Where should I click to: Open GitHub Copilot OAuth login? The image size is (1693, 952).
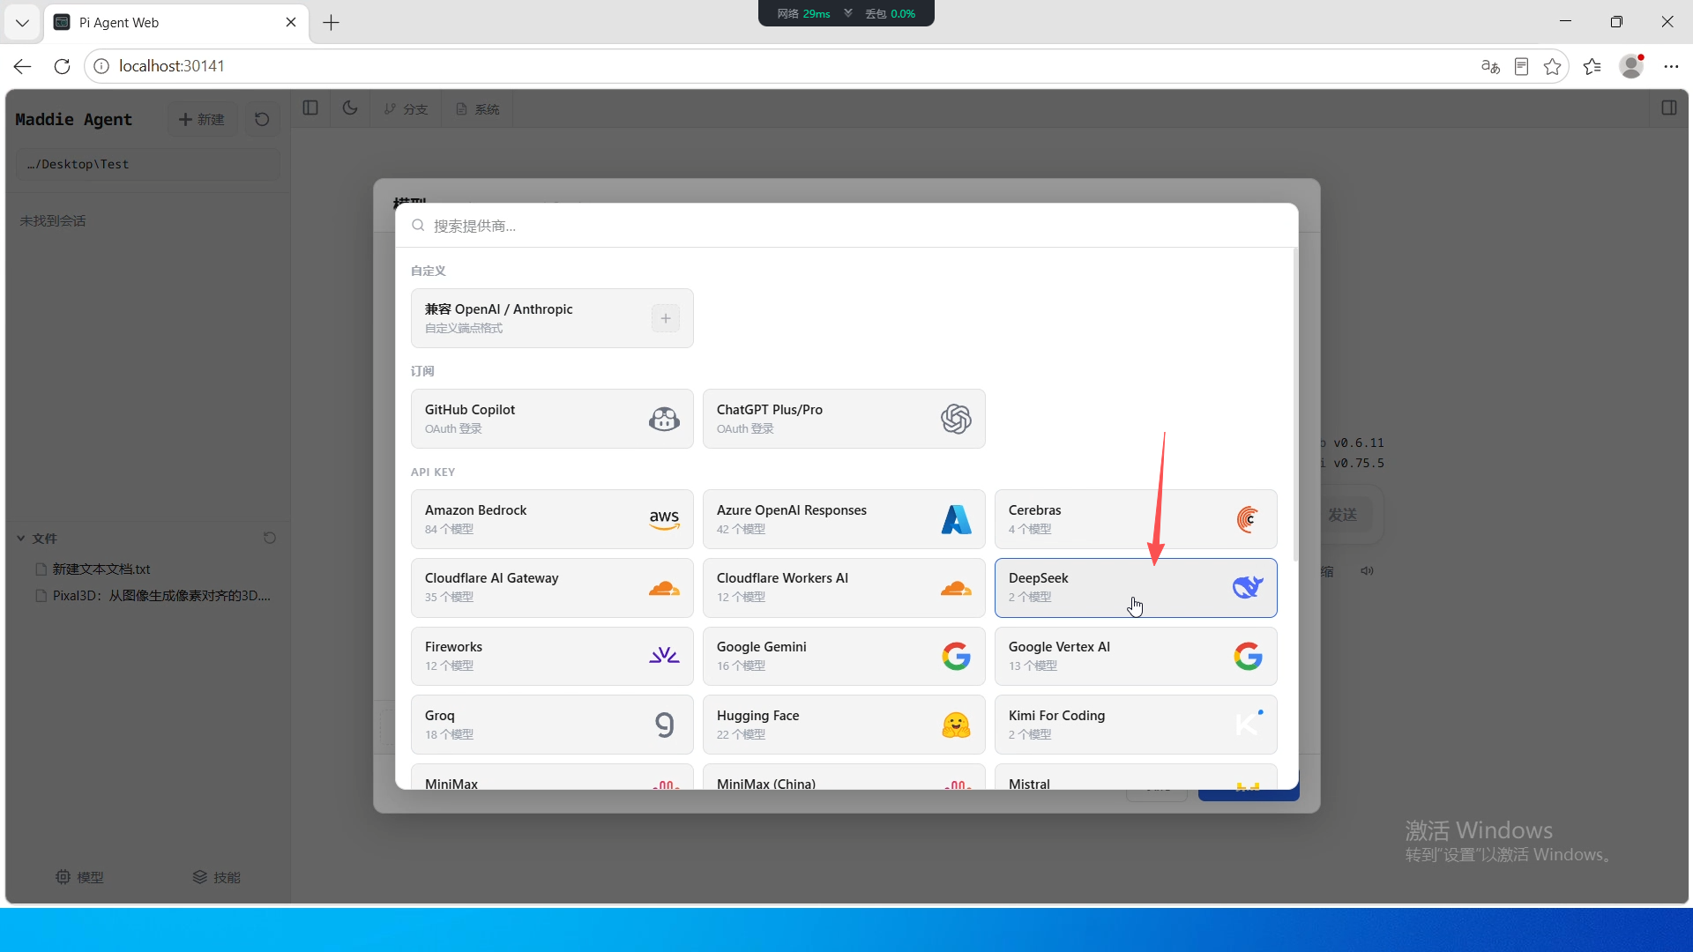click(x=552, y=419)
